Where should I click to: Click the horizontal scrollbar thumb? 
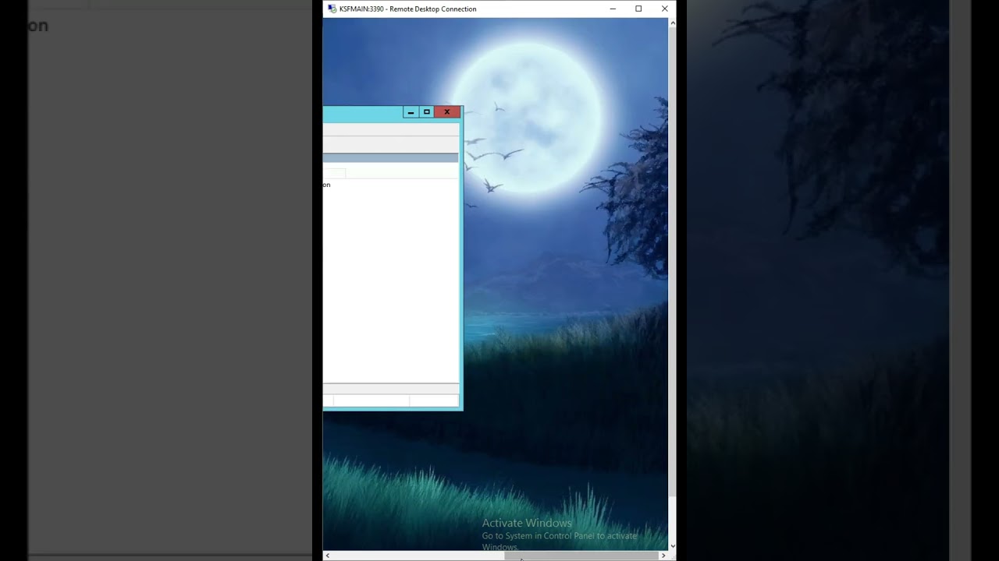(581, 556)
